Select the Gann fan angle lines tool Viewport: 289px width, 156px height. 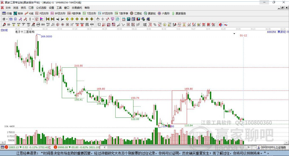[104, 25]
